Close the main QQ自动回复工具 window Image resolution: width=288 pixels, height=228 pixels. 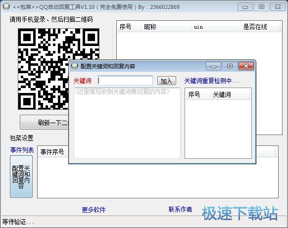click(x=278, y=7)
